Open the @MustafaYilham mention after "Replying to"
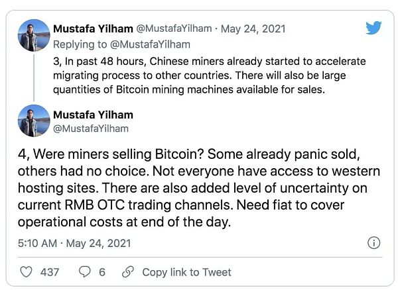Image resolution: width=398 pixels, height=290 pixels. 147,44
